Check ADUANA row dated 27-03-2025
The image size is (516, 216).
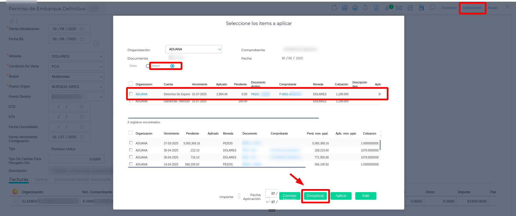click(x=131, y=143)
